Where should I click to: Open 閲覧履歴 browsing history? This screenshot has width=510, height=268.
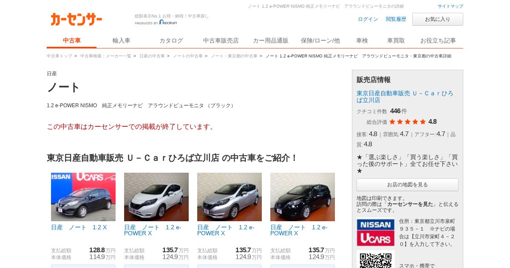click(x=396, y=19)
